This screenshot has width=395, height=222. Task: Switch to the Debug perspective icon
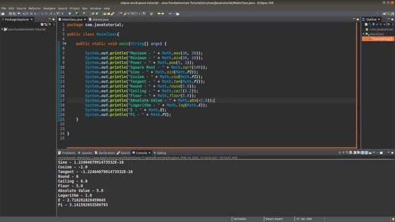click(393, 14)
